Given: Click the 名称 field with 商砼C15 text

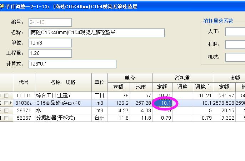Looking at the screenshot, I should tap(96, 32).
